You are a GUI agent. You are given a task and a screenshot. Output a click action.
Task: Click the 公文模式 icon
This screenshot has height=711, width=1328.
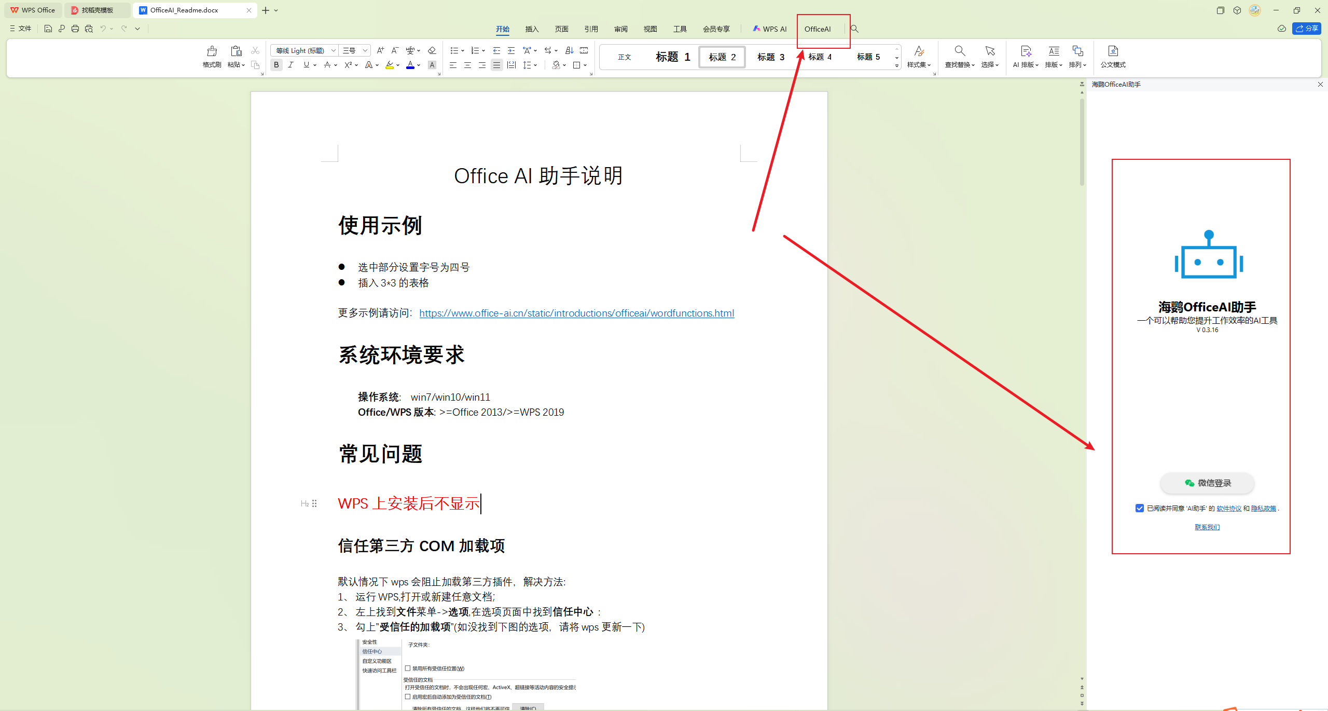pyautogui.click(x=1113, y=56)
